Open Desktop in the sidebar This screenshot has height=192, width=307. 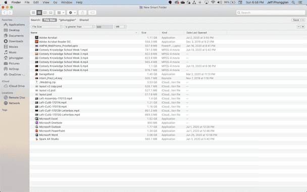click(x=12, y=30)
